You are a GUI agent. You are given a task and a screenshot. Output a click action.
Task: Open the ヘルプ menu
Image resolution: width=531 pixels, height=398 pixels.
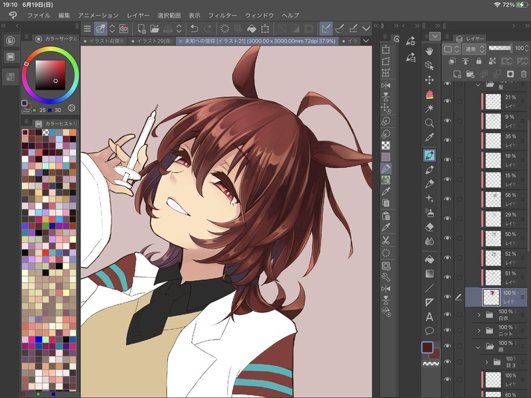[x=290, y=15]
